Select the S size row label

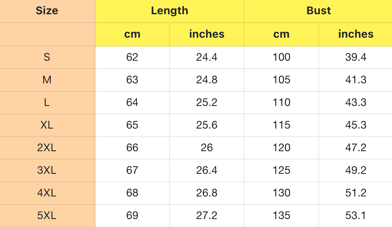(x=47, y=57)
